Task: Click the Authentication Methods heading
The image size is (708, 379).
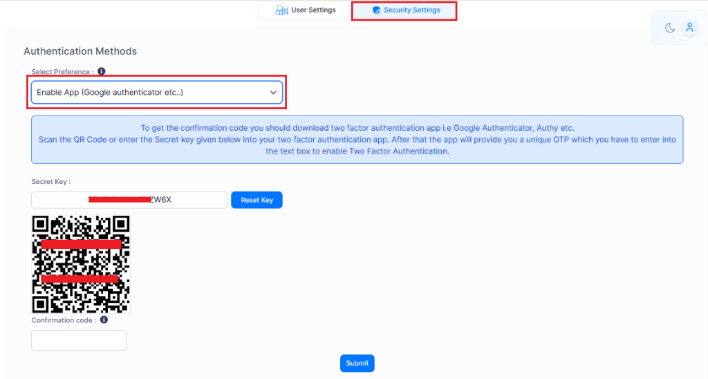Action: [80, 51]
